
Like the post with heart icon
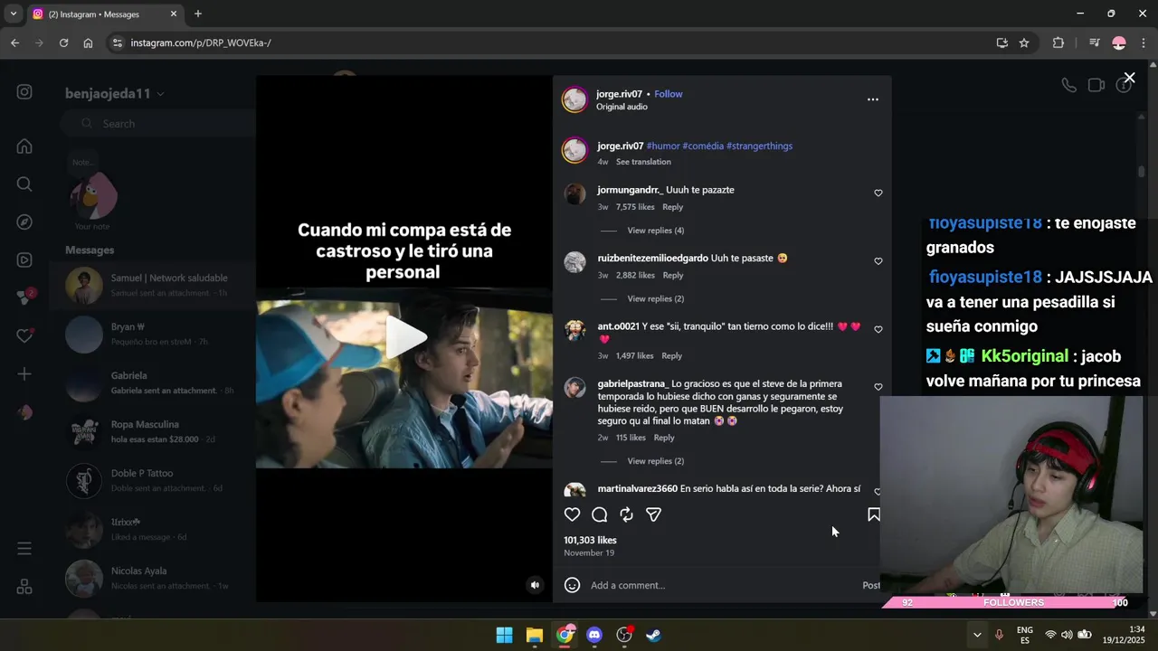[x=572, y=514]
